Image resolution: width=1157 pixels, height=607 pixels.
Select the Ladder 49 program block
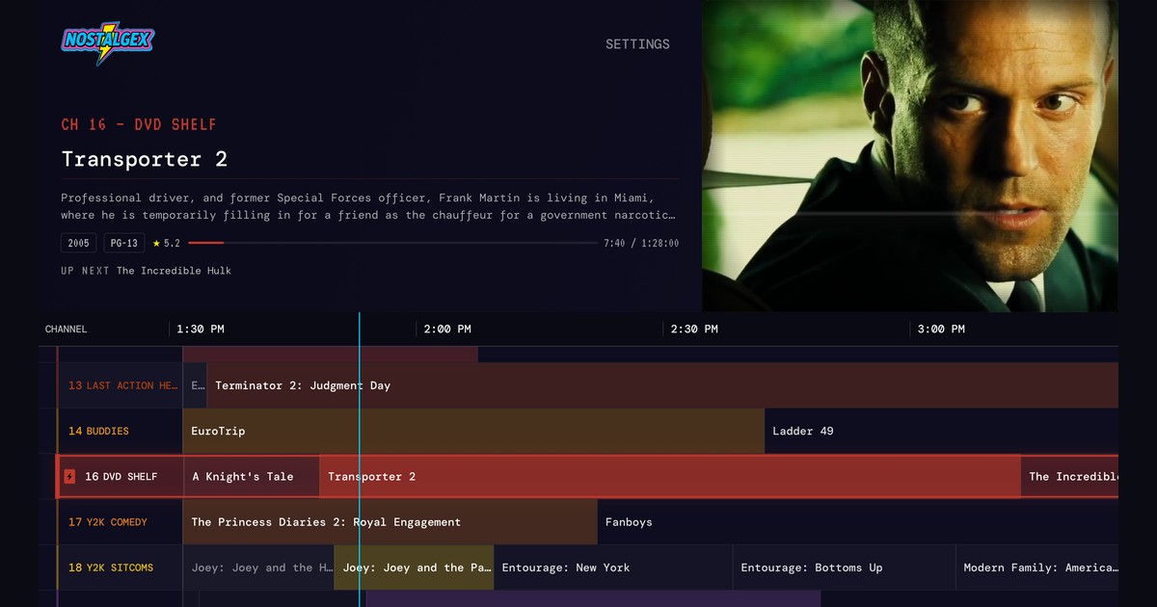click(941, 431)
